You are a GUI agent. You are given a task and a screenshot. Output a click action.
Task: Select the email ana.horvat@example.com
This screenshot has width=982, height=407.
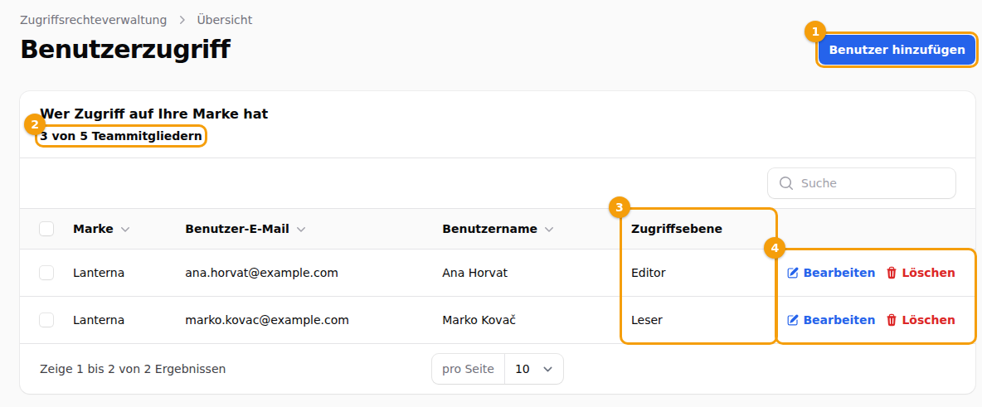click(262, 273)
